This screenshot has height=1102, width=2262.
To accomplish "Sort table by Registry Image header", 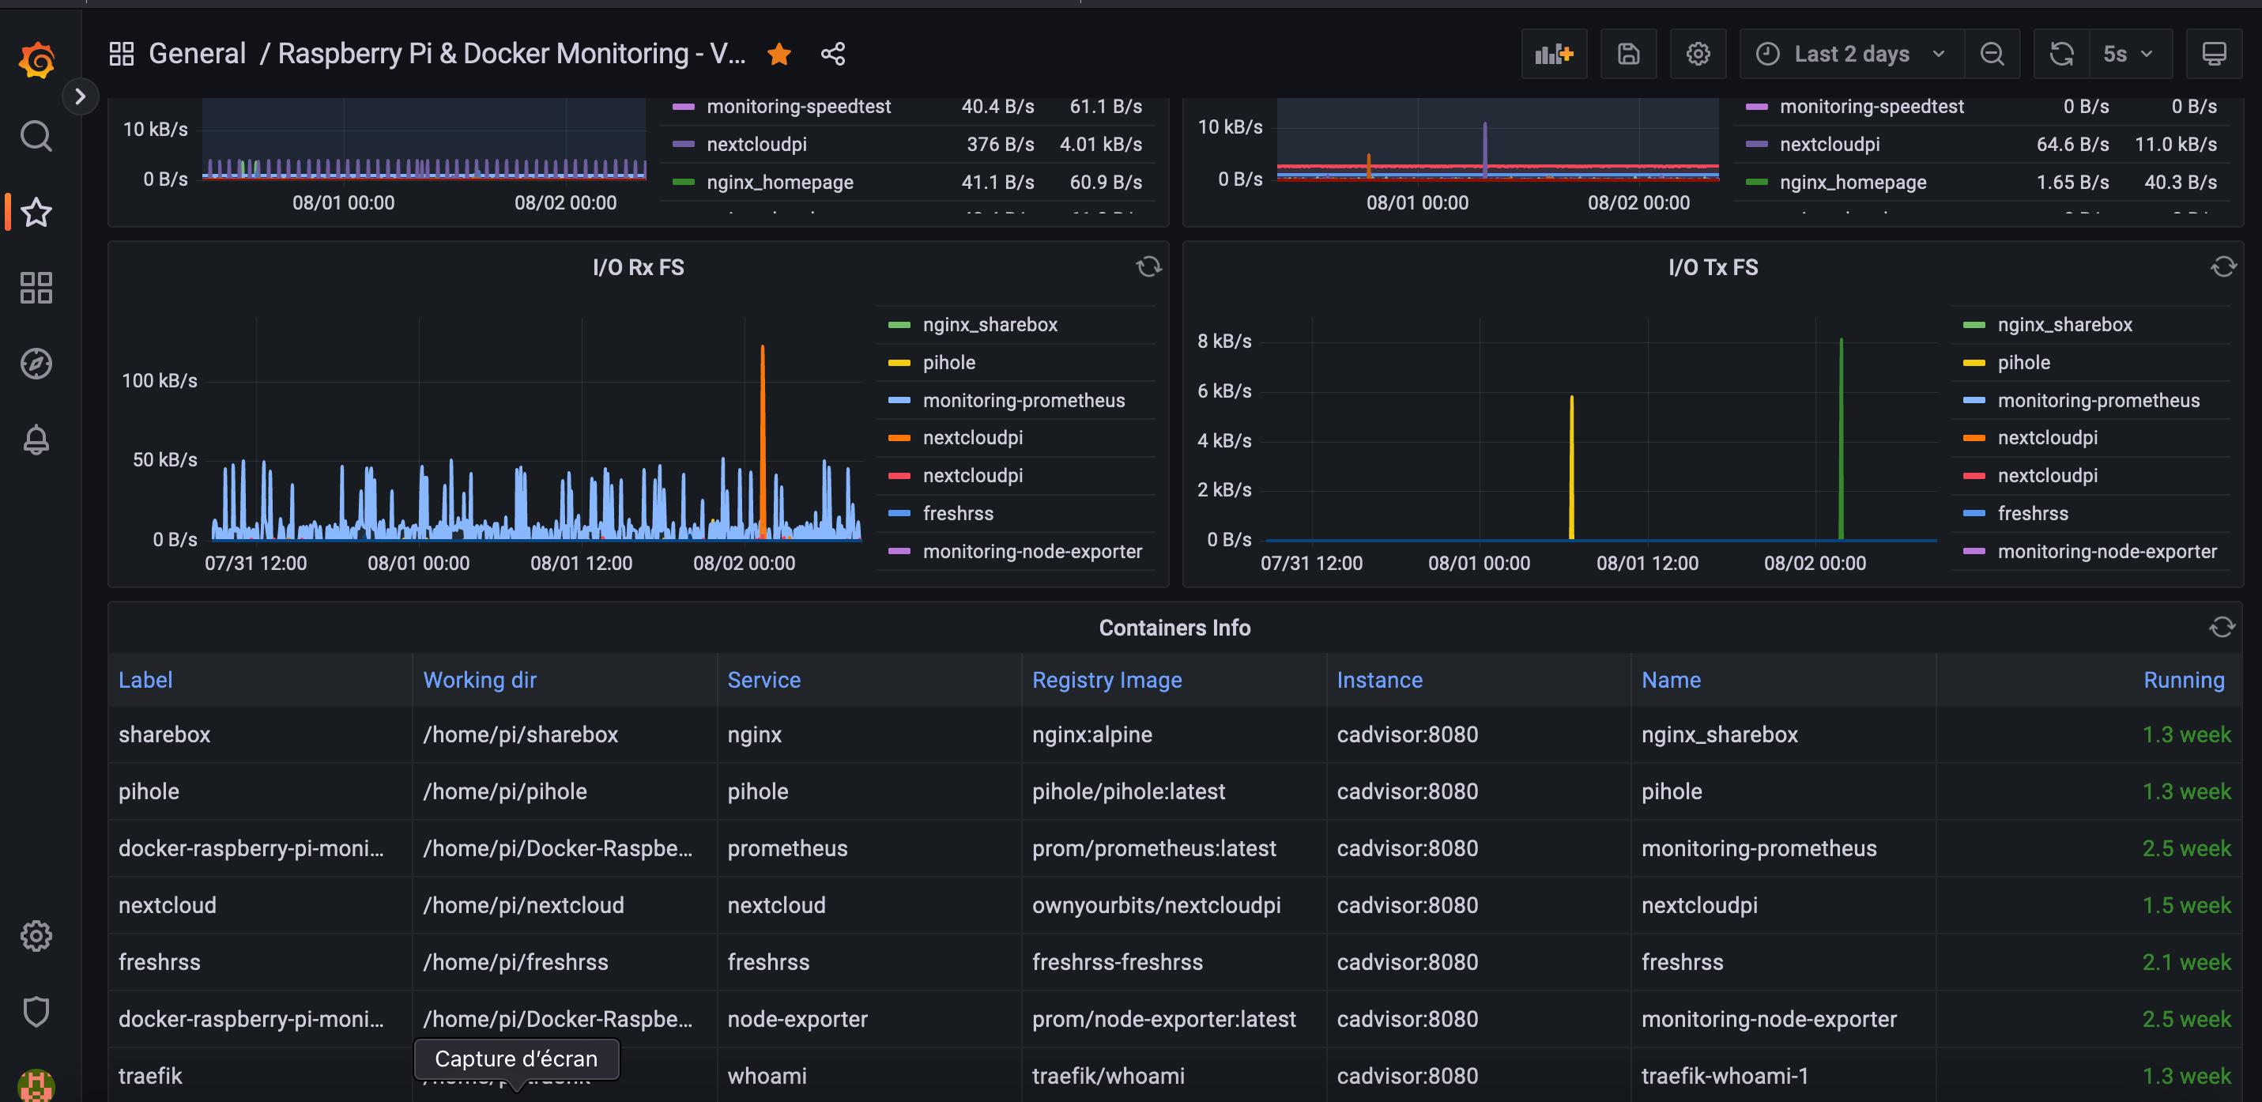I will coord(1106,680).
